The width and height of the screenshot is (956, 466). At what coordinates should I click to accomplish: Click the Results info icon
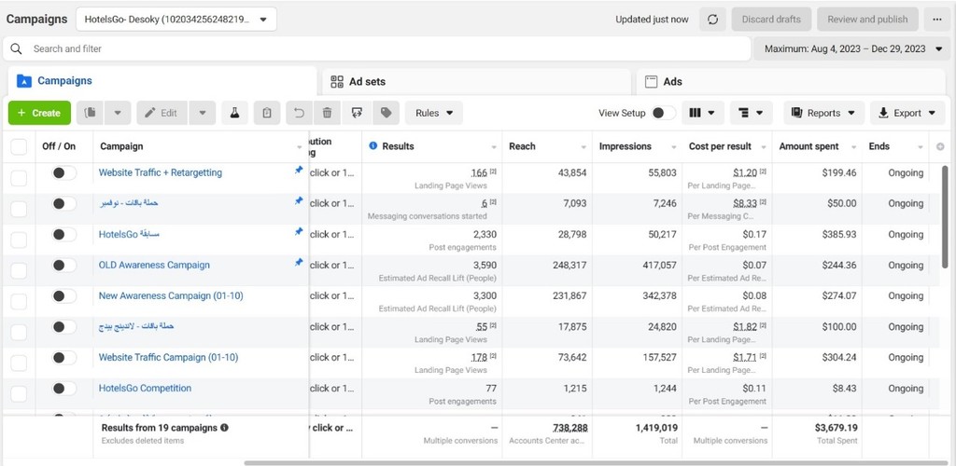373,146
